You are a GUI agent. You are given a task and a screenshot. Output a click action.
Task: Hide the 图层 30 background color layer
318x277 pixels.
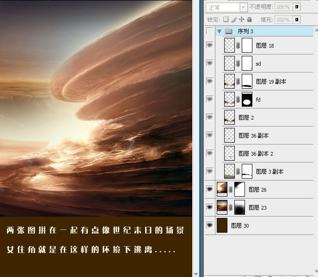click(209, 225)
